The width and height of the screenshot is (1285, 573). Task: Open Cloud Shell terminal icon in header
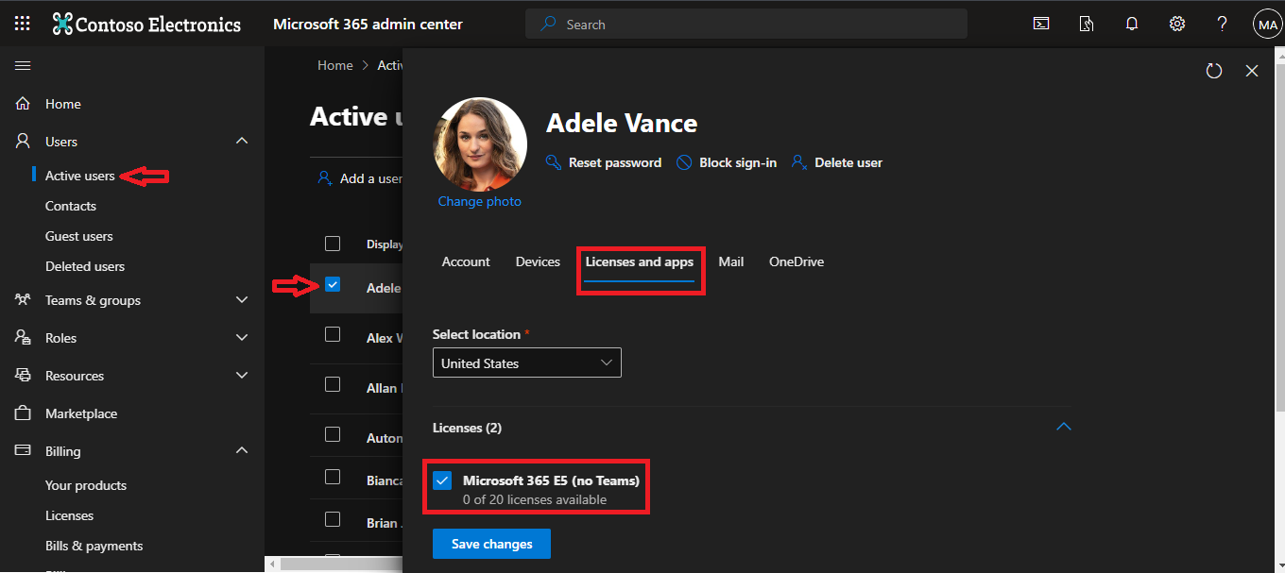pyautogui.click(x=1041, y=25)
